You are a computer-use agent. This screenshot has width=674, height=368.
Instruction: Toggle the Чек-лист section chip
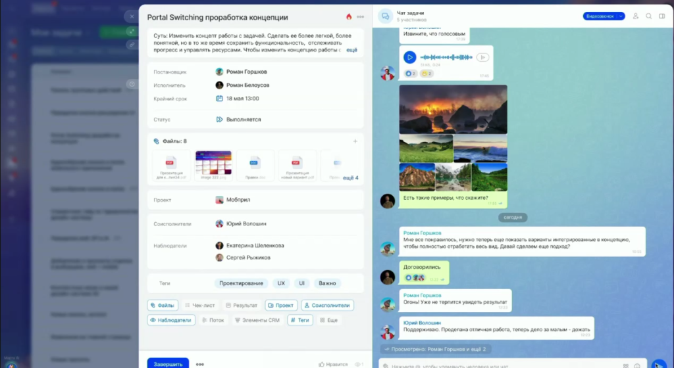tap(200, 306)
